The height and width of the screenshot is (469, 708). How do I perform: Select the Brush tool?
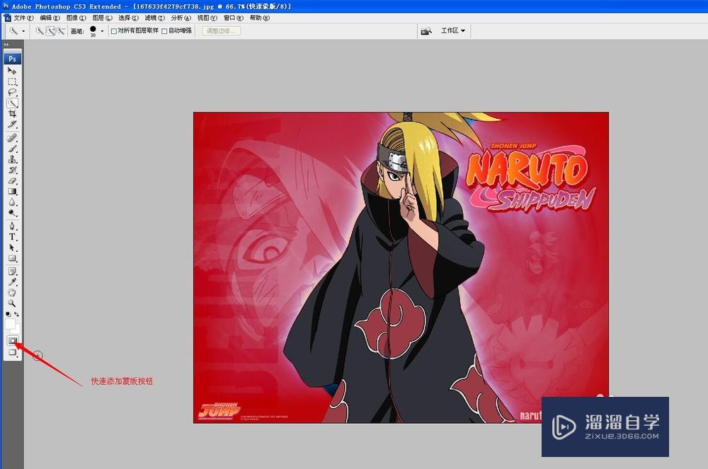pyautogui.click(x=12, y=149)
